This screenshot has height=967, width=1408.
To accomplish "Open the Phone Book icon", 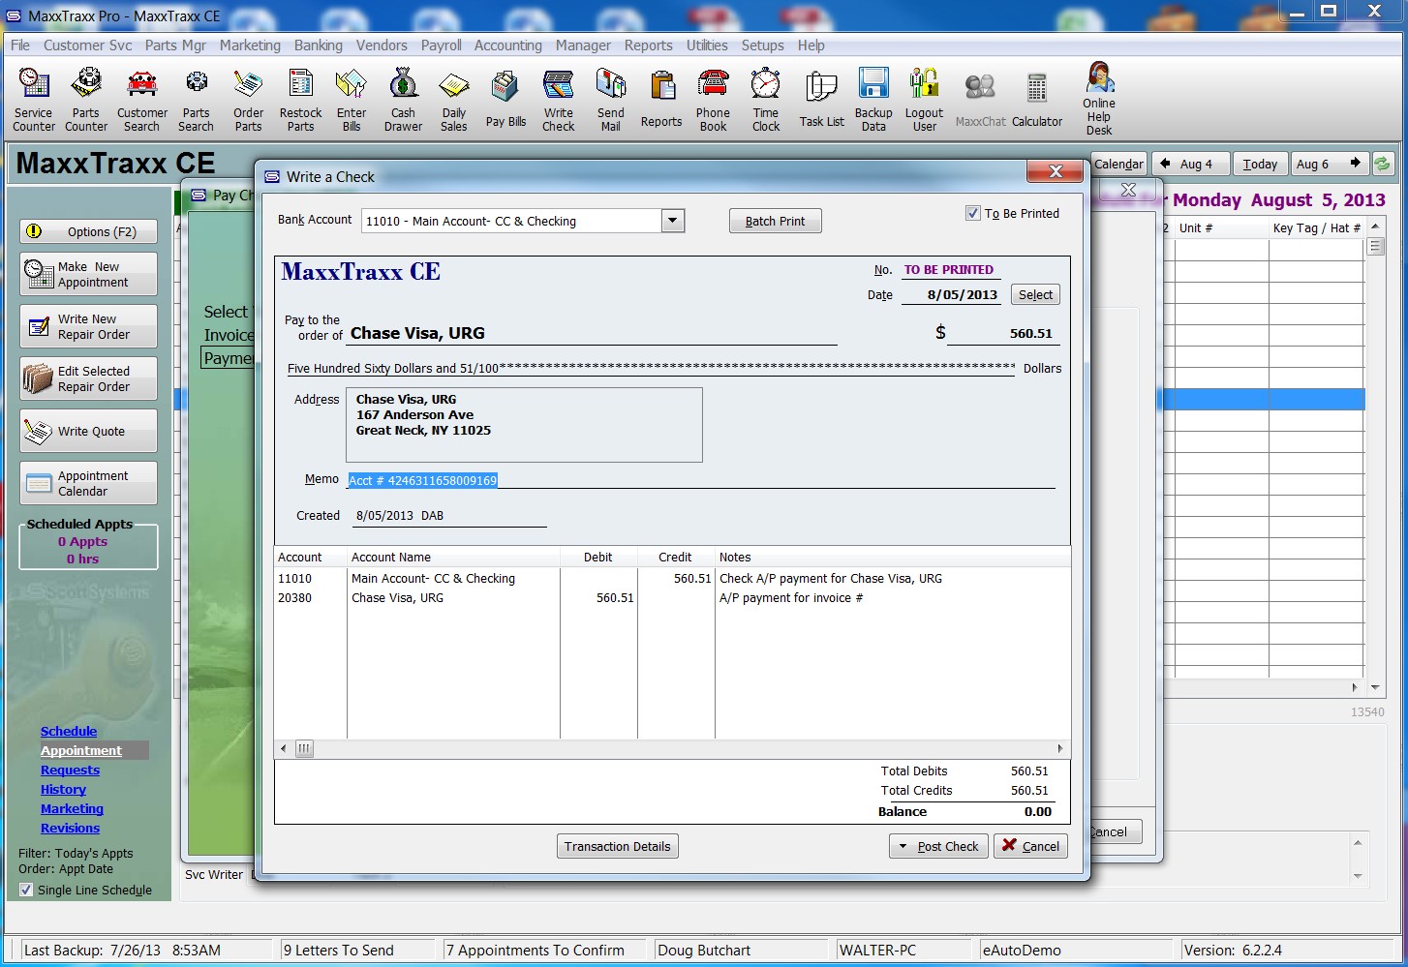I will click(x=713, y=100).
